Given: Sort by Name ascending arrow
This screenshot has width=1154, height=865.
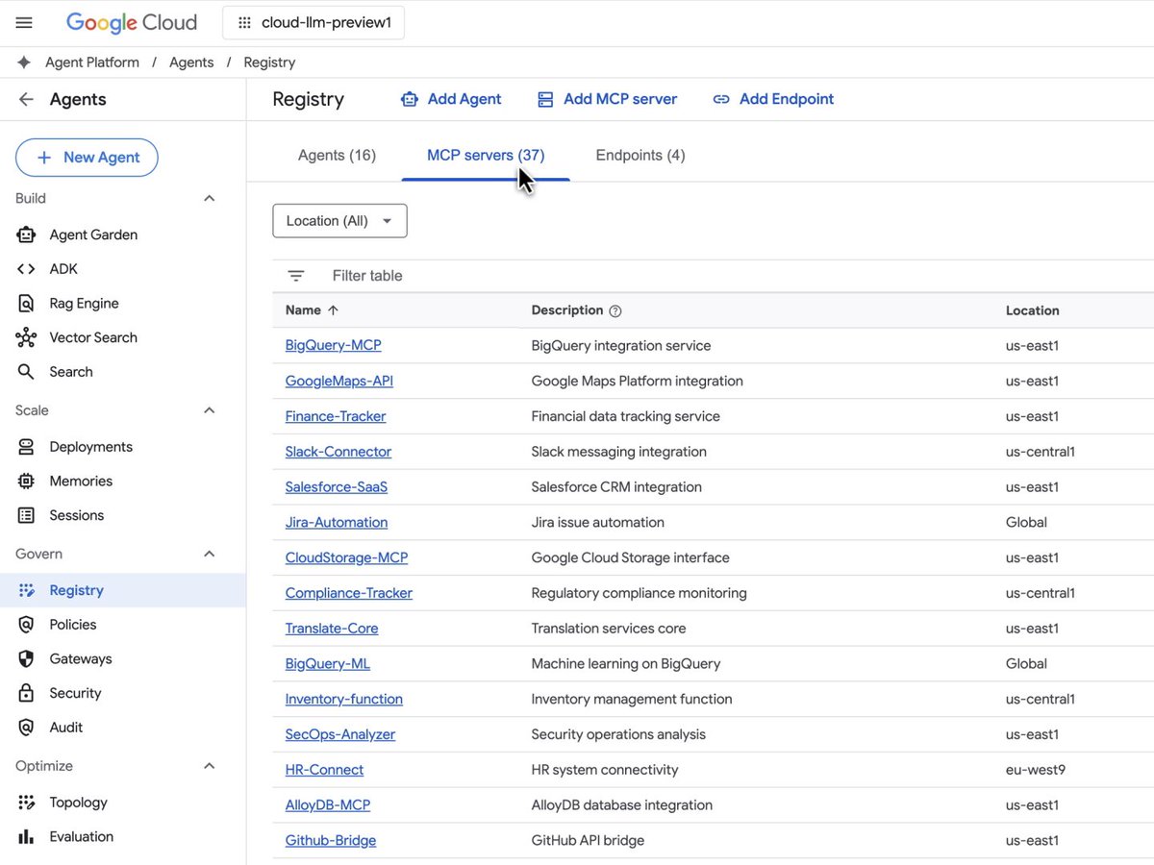Looking at the screenshot, I should pos(334,310).
